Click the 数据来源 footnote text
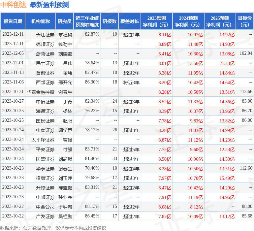This screenshot has height=231, width=254. [x=53, y=228]
